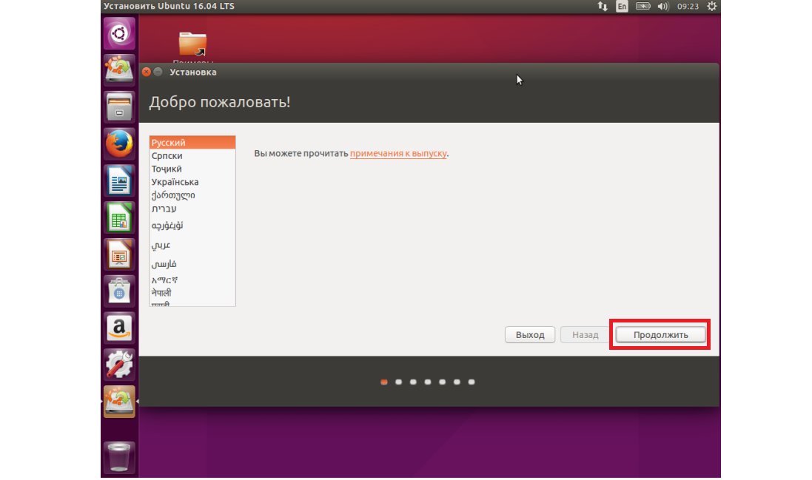Image resolution: width=812 pixels, height=480 pixels.
Task: Click the Install Ubuntu launcher icon at top of dock
Action: click(x=119, y=70)
